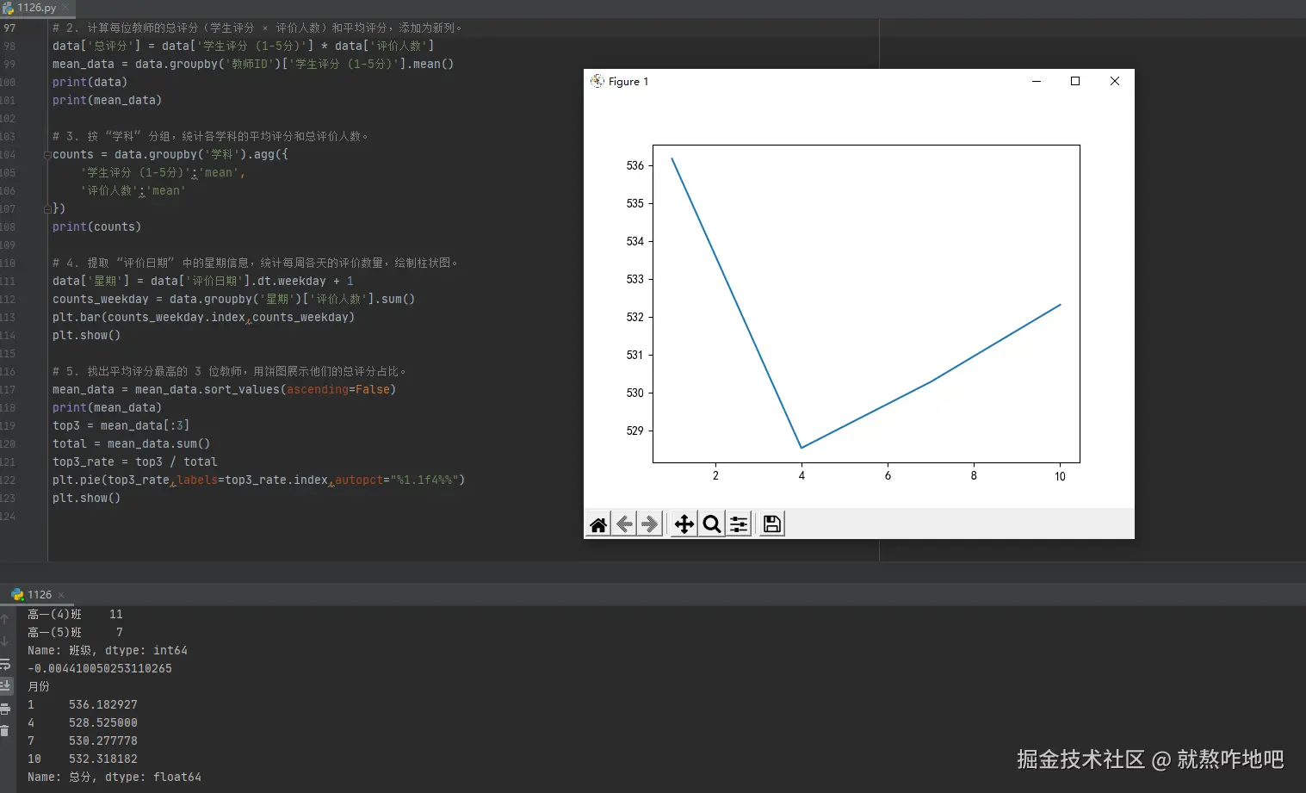Click the Figure 1 title text
The height and width of the screenshot is (793, 1306).
pyautogui.click(x=628, y=82)
